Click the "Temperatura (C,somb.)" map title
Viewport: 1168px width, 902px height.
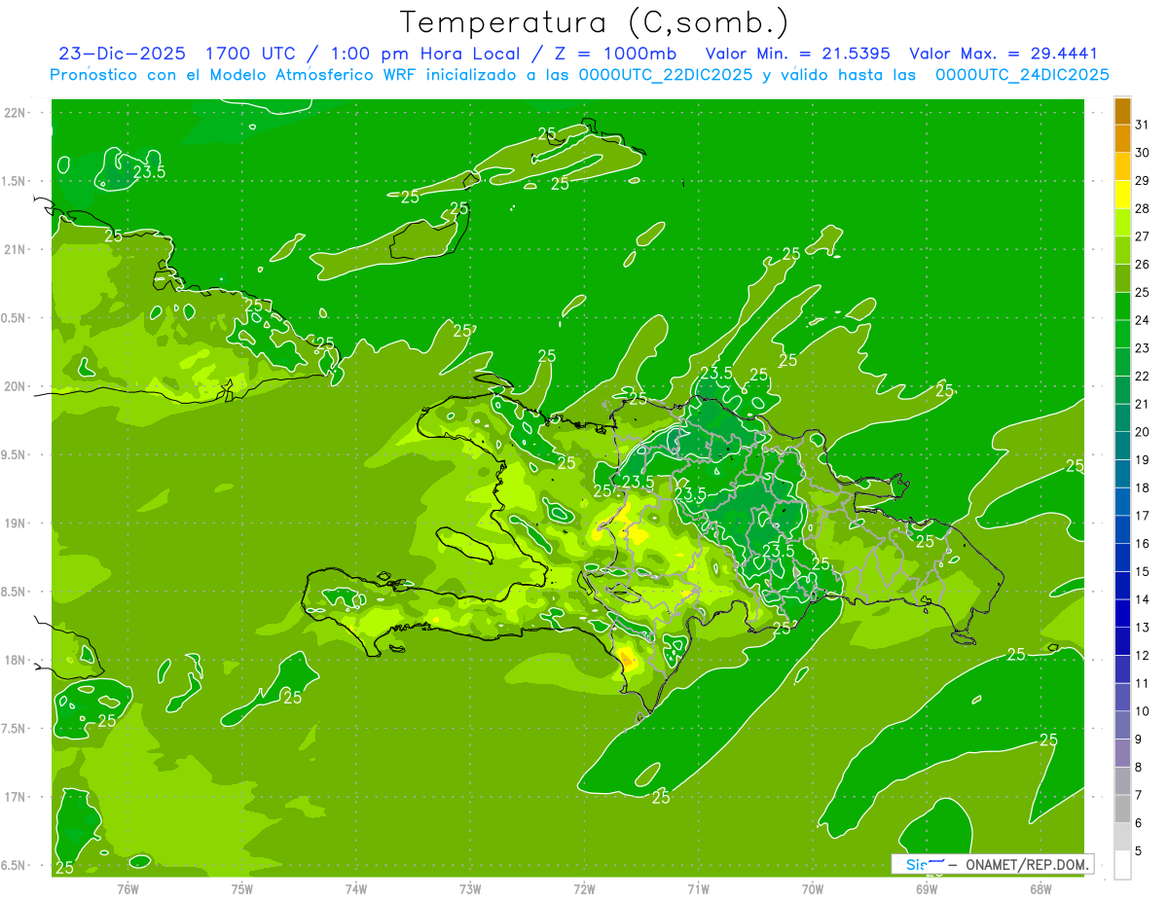(x=595, y=22)
